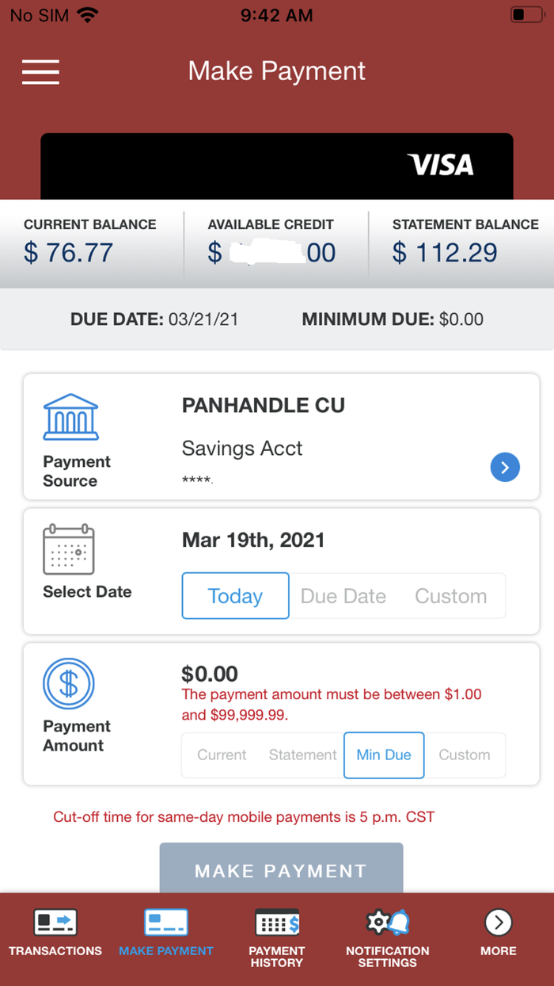The height and width of the screenshot is (986, 554).
Task: Open the Custom date picker option
Action: tap(450, 595)
